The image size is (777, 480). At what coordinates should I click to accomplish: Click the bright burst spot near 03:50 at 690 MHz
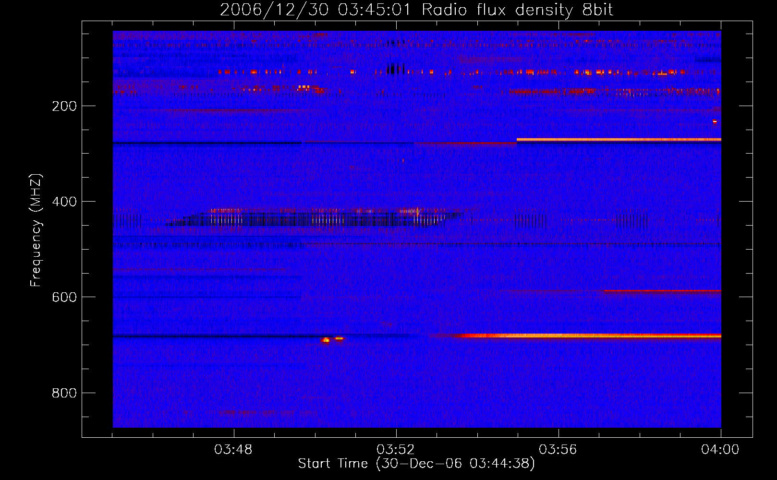[326, 340]
